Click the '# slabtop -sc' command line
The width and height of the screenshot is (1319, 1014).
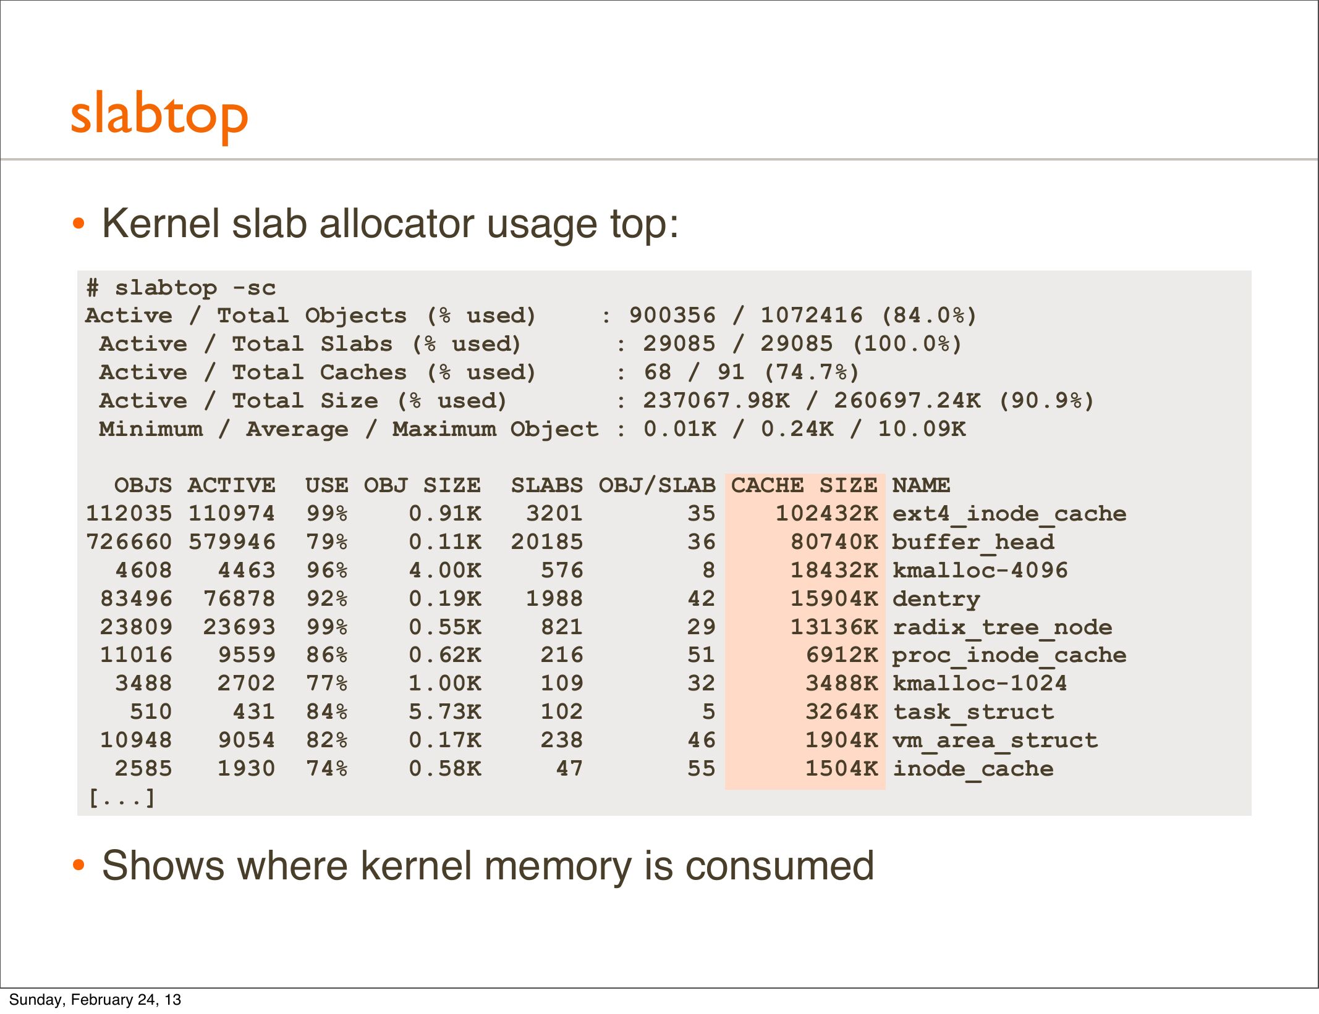click(180, 288)
